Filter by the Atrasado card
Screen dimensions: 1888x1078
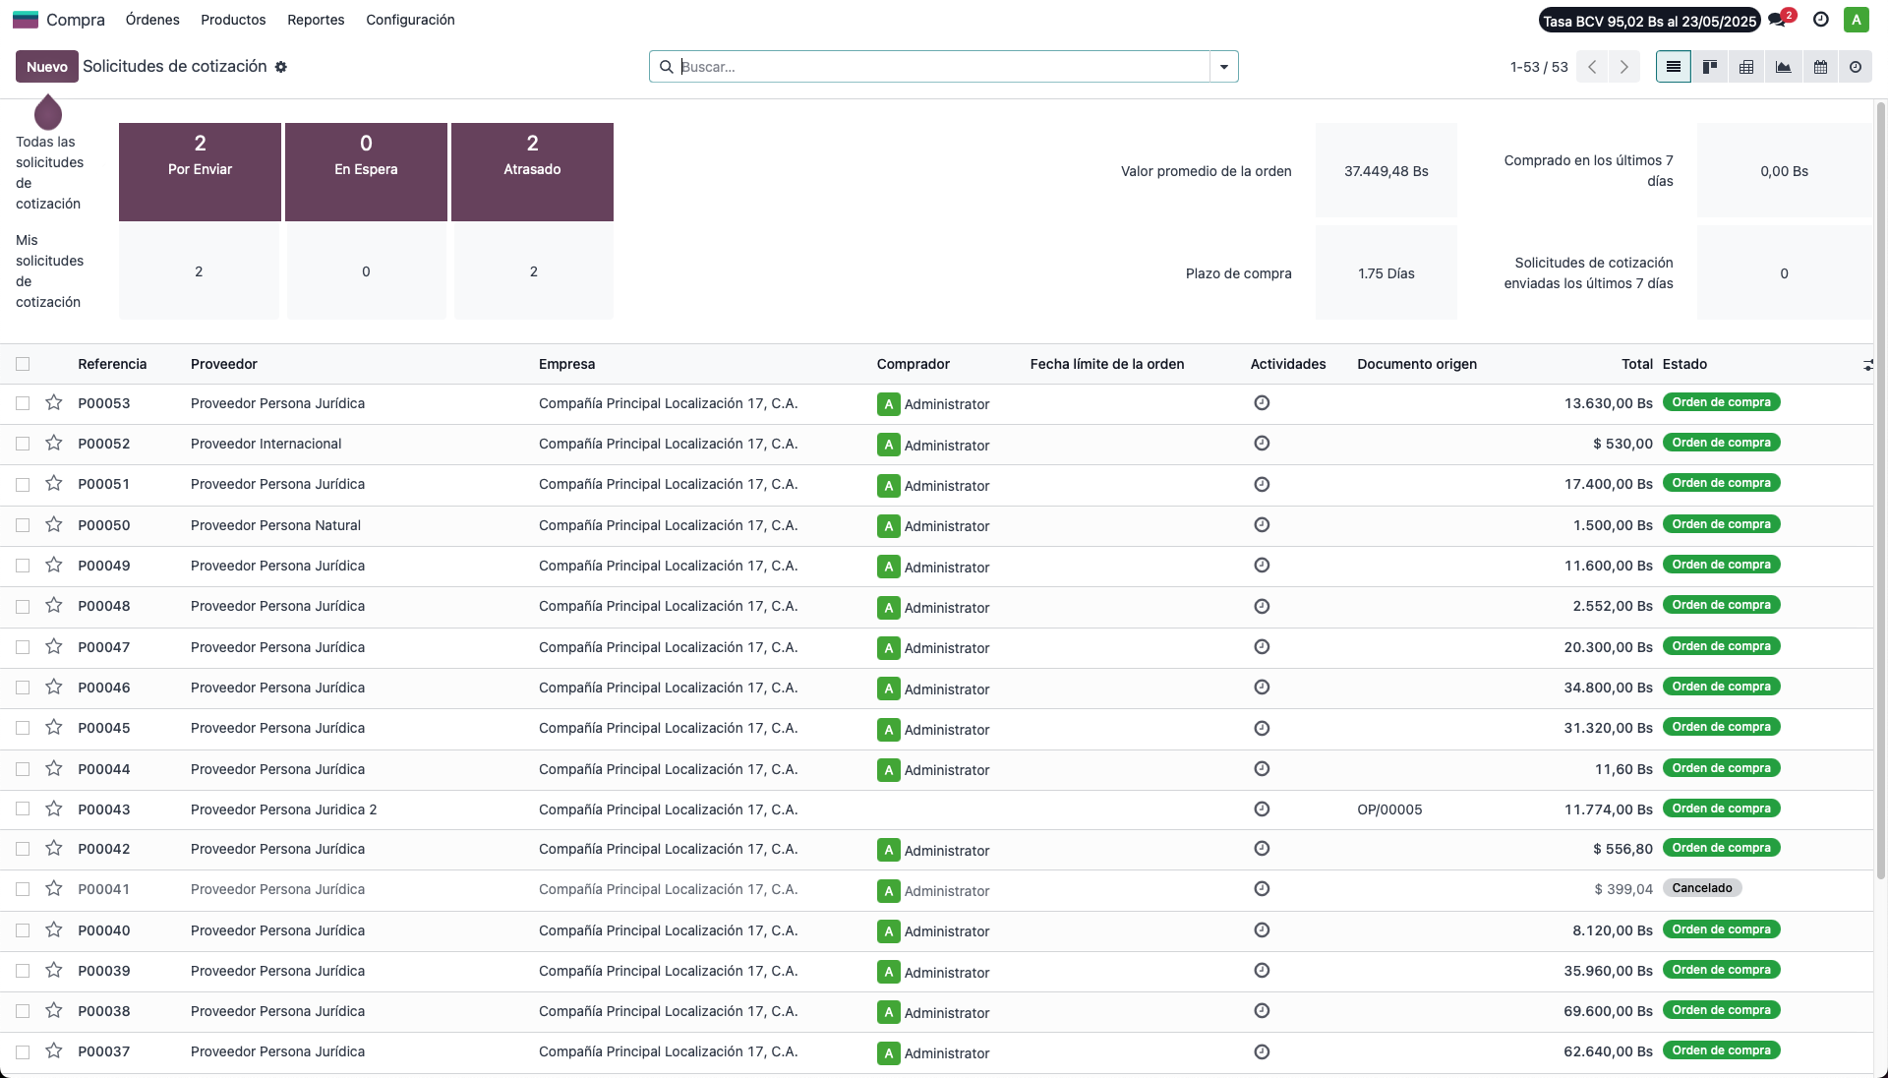(x=532, y=171)
